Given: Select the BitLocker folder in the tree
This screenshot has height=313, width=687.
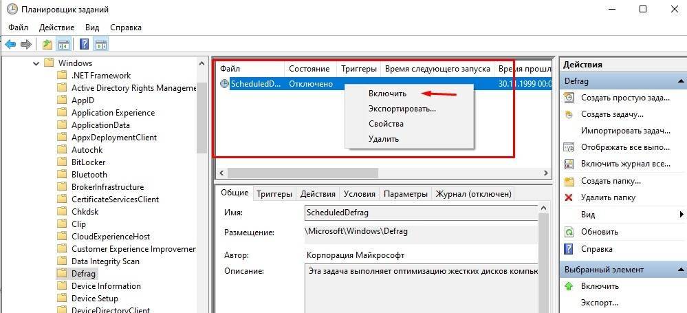Looking at the screenshot, I should click(x=89, y=162).
